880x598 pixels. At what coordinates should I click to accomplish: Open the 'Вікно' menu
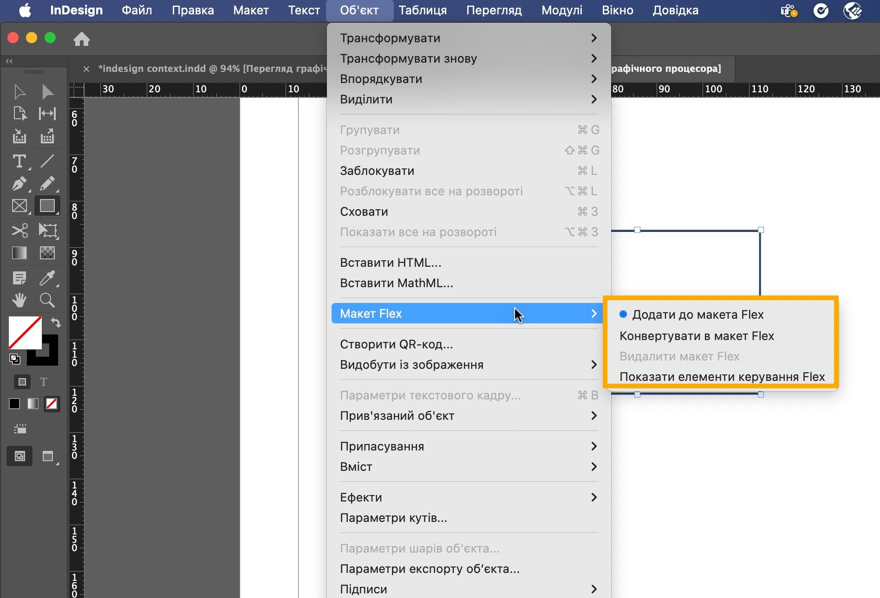[x=618, y=10]
